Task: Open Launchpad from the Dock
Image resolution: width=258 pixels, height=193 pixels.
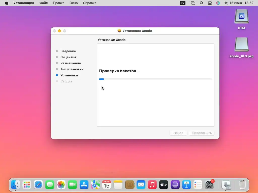Action: (x=27, y=185)
